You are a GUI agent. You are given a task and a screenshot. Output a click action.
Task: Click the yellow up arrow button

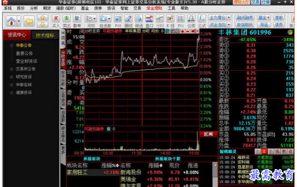click(x=42, y=18)
